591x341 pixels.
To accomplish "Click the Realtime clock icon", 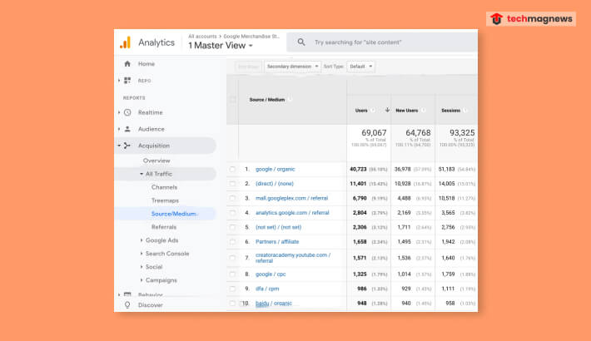I will (x=127, y=112).
